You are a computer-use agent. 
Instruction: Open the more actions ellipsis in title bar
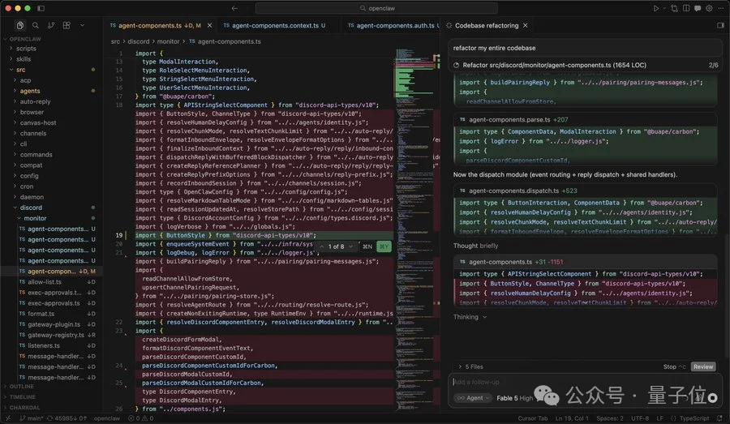pos(721,8)
